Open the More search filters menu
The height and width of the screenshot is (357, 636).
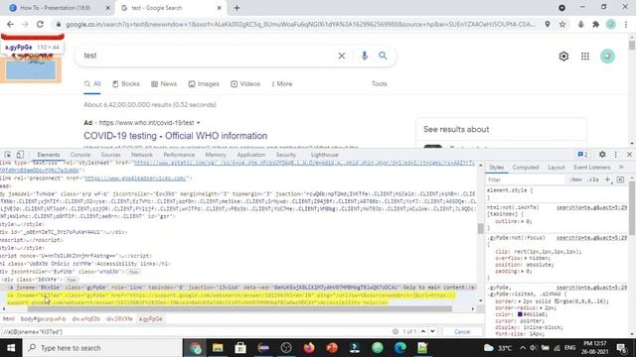[282, 83]
